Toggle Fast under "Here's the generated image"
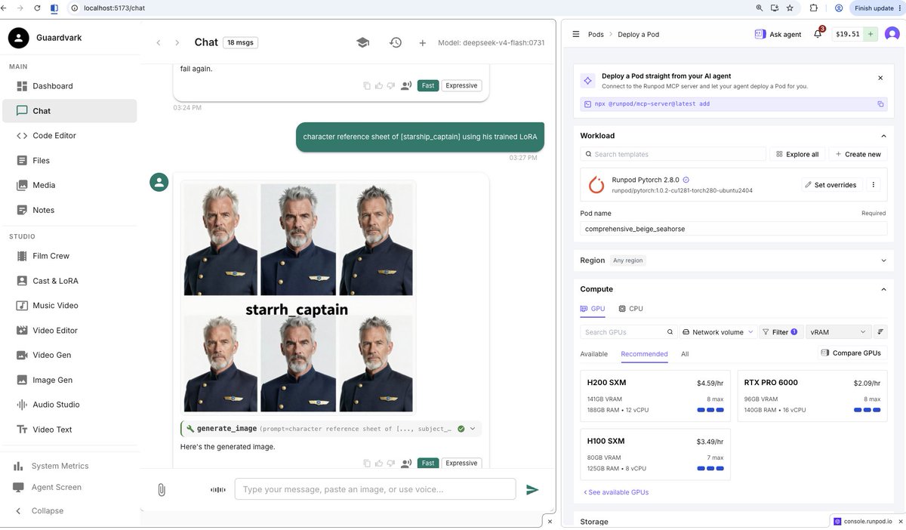This screenshot has width=906, height=530. (428, 463)
